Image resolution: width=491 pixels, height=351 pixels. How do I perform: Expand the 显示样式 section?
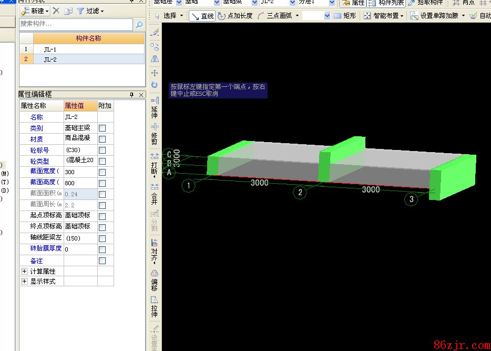[x=24, y=282]
